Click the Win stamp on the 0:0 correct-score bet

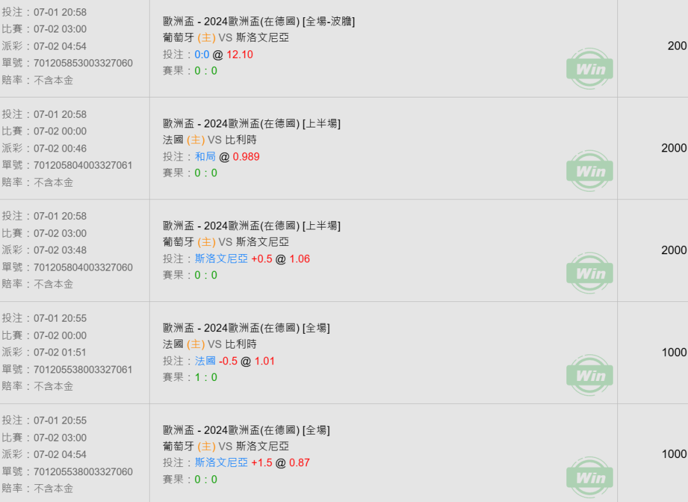(x=589, y=69)
